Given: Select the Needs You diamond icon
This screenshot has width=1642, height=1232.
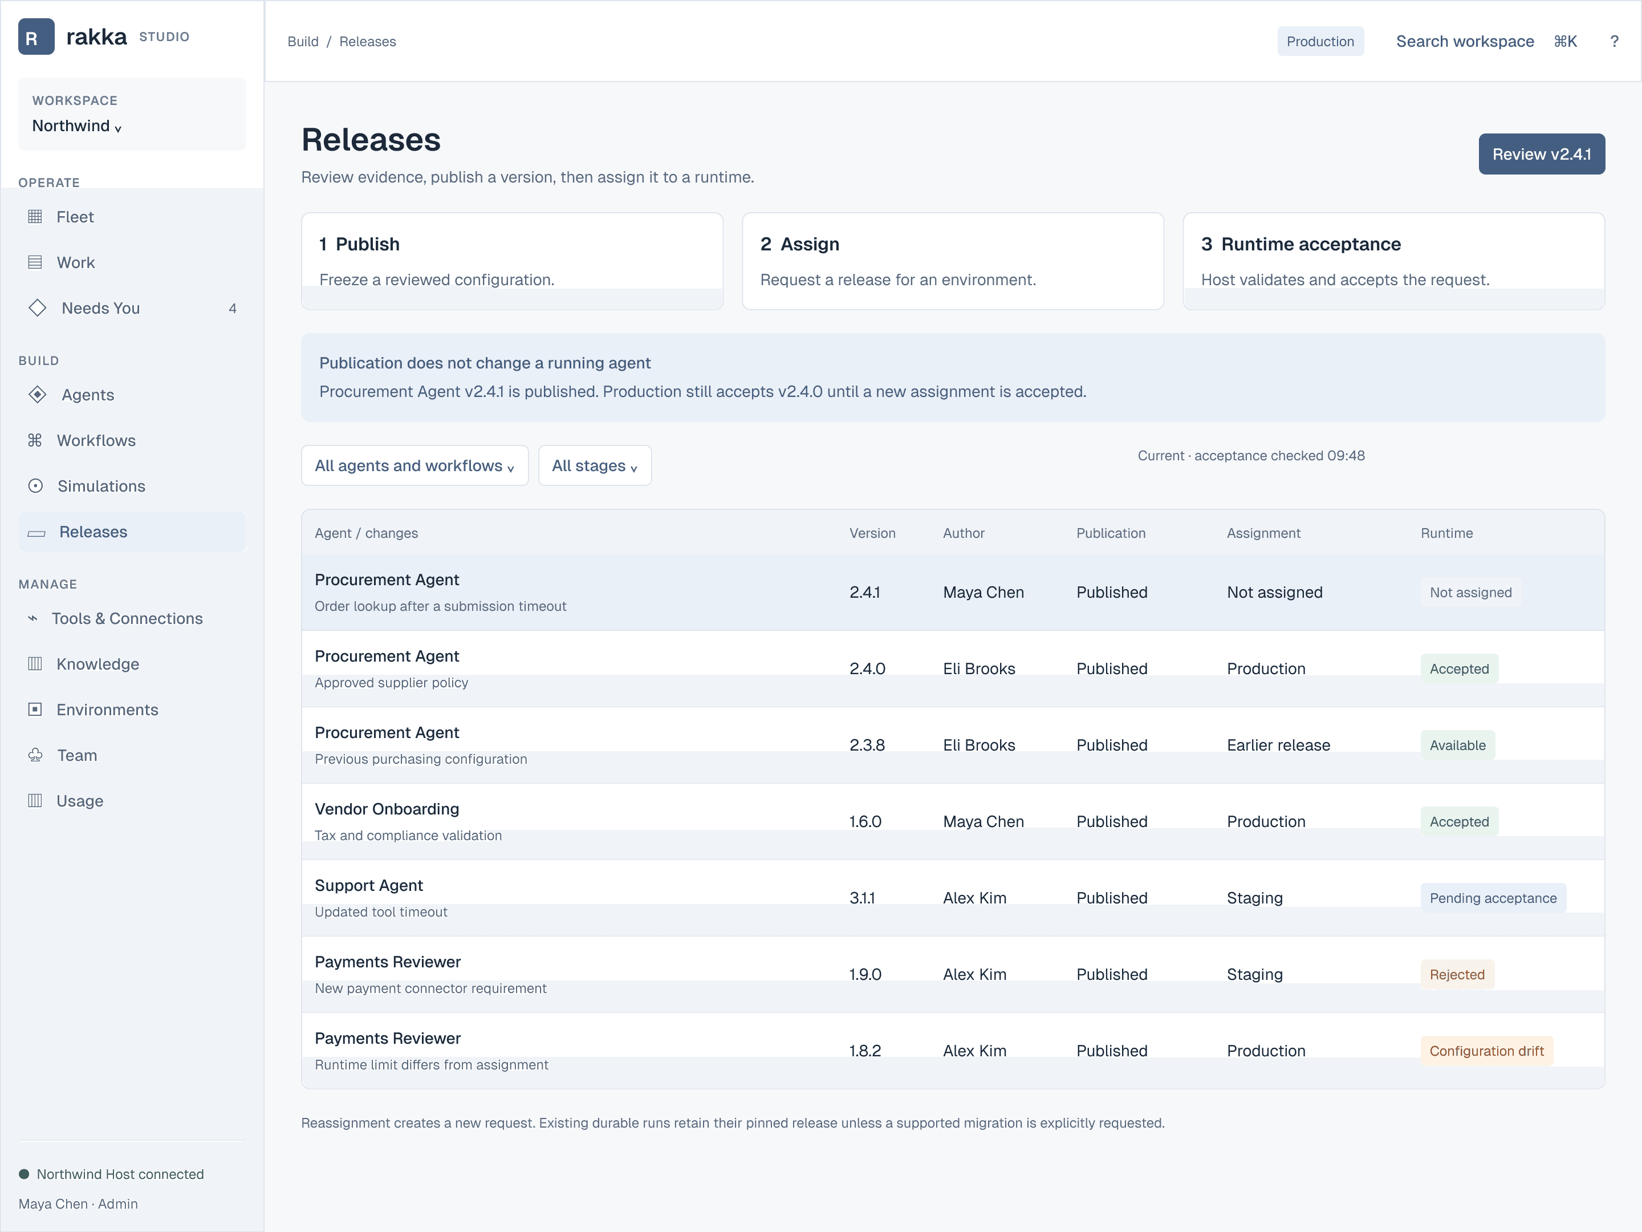Looking at the screenshot, I should (x=37, y=307).
